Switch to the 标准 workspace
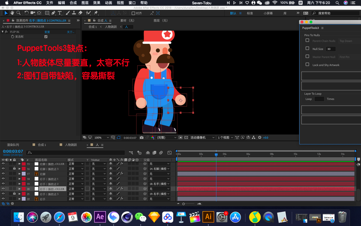Screen dimensions: 361x226 (250, 13)
